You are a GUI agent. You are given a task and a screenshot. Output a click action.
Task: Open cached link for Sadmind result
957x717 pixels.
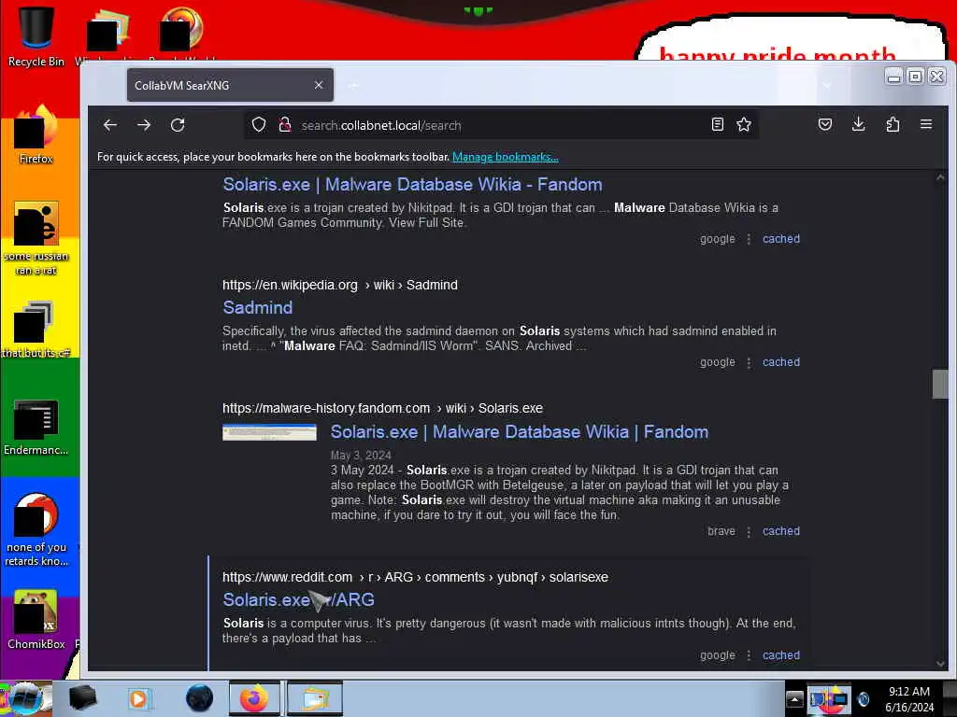point(781,362)
